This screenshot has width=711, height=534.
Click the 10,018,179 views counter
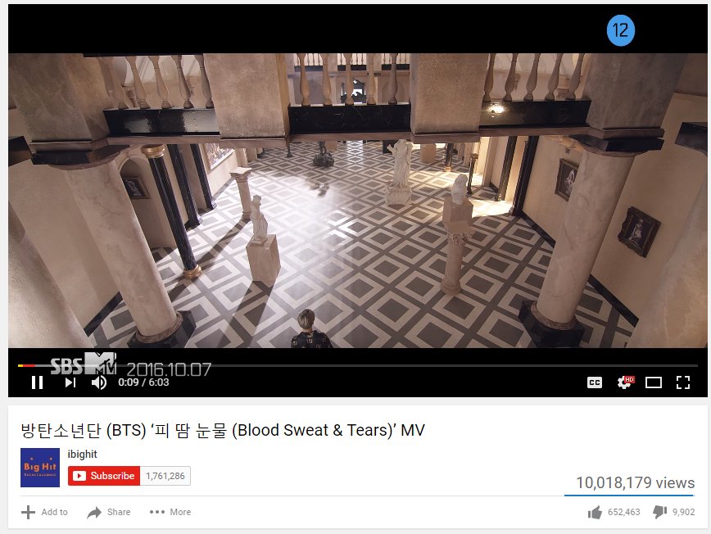click(636, 482)
